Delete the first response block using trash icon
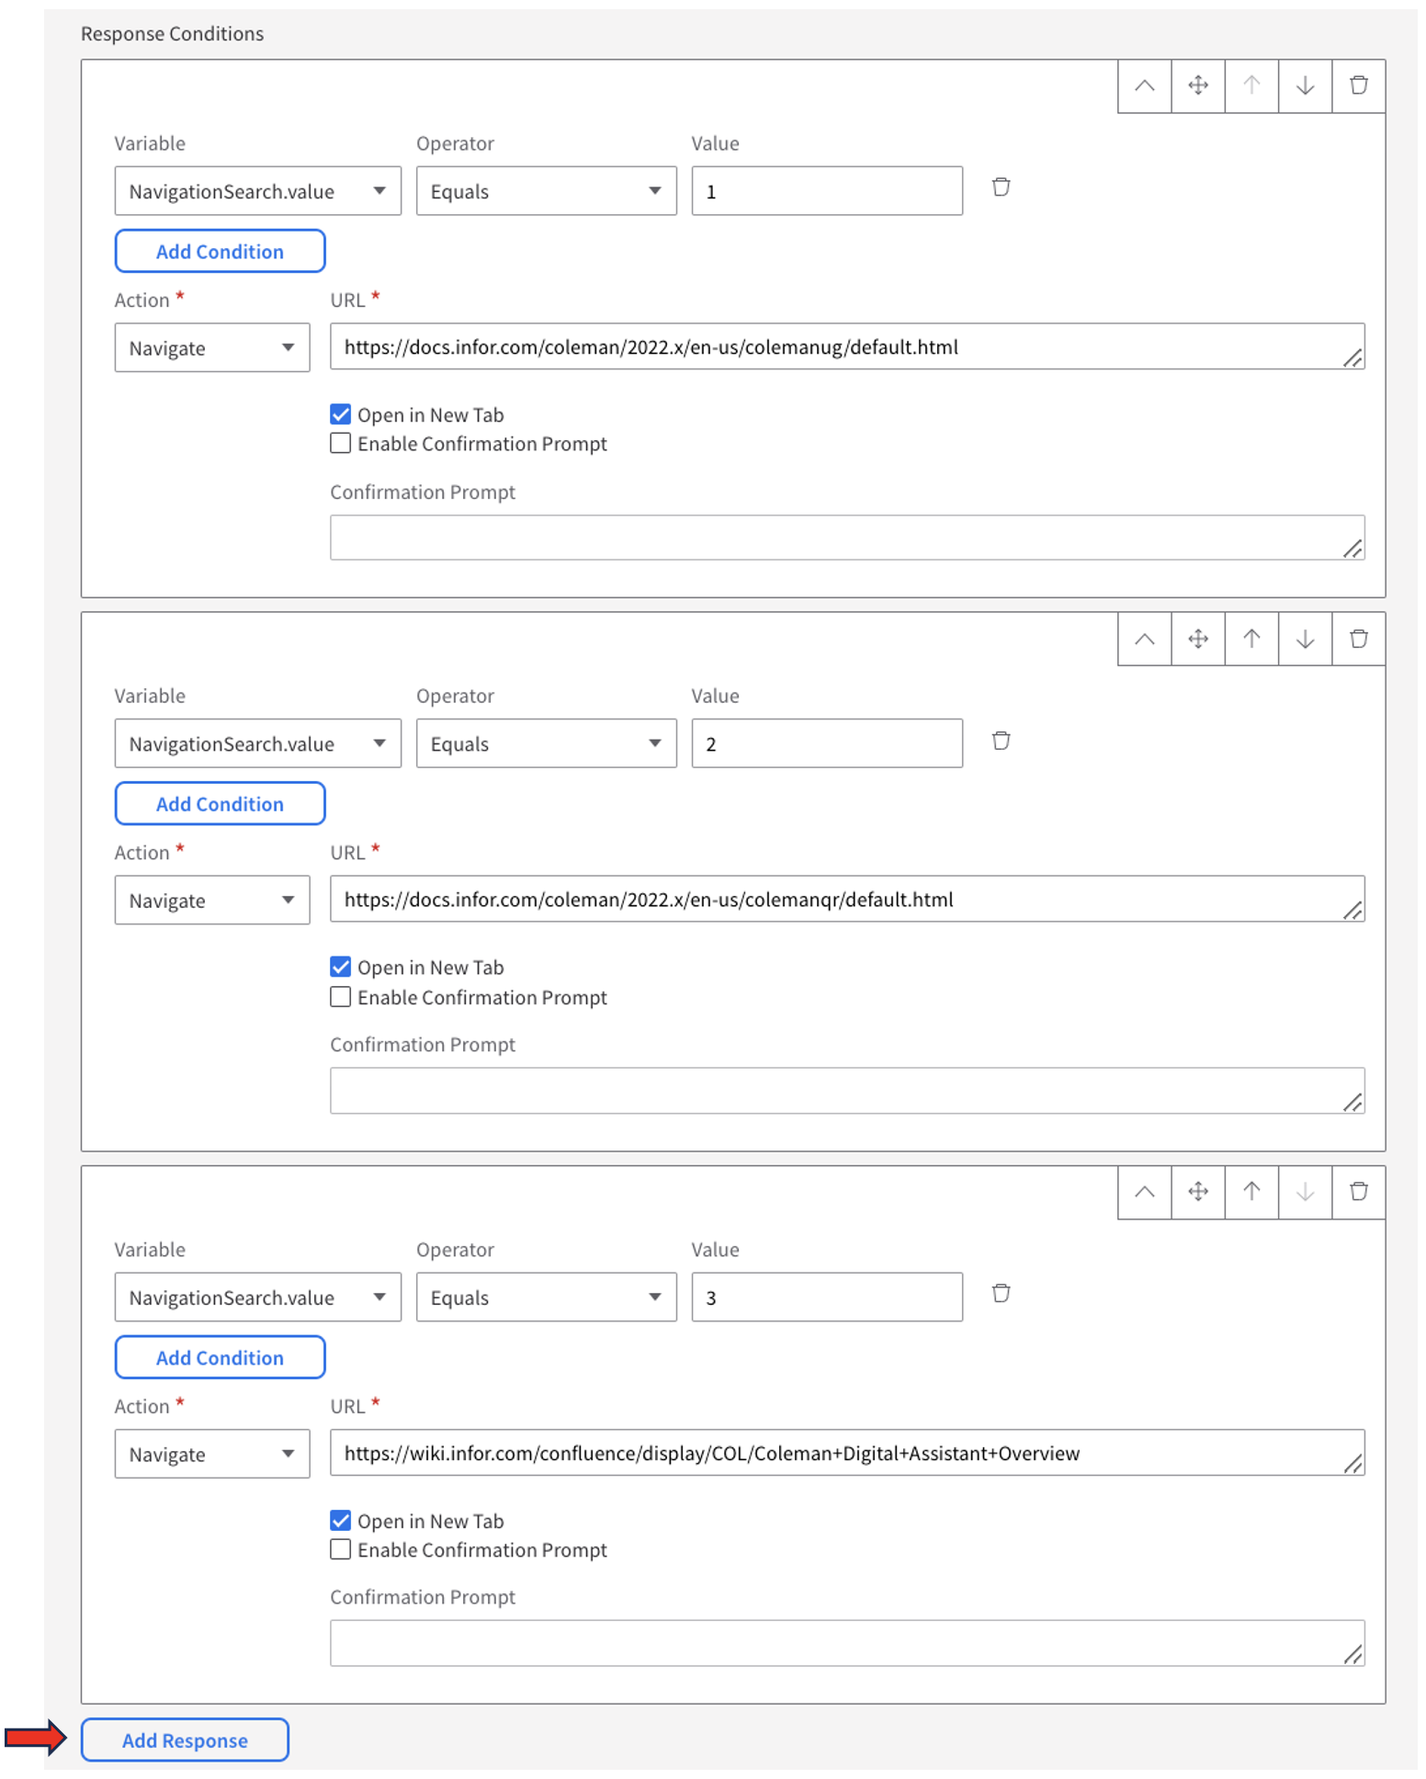This screenshot has height=1779, width=1426. click(x=1358, y=85)
